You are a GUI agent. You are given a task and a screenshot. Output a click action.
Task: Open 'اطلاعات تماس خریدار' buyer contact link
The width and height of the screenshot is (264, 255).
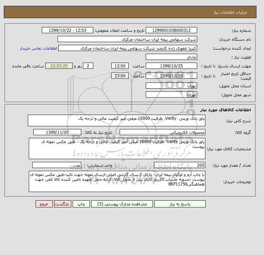(x=38, y=48)
